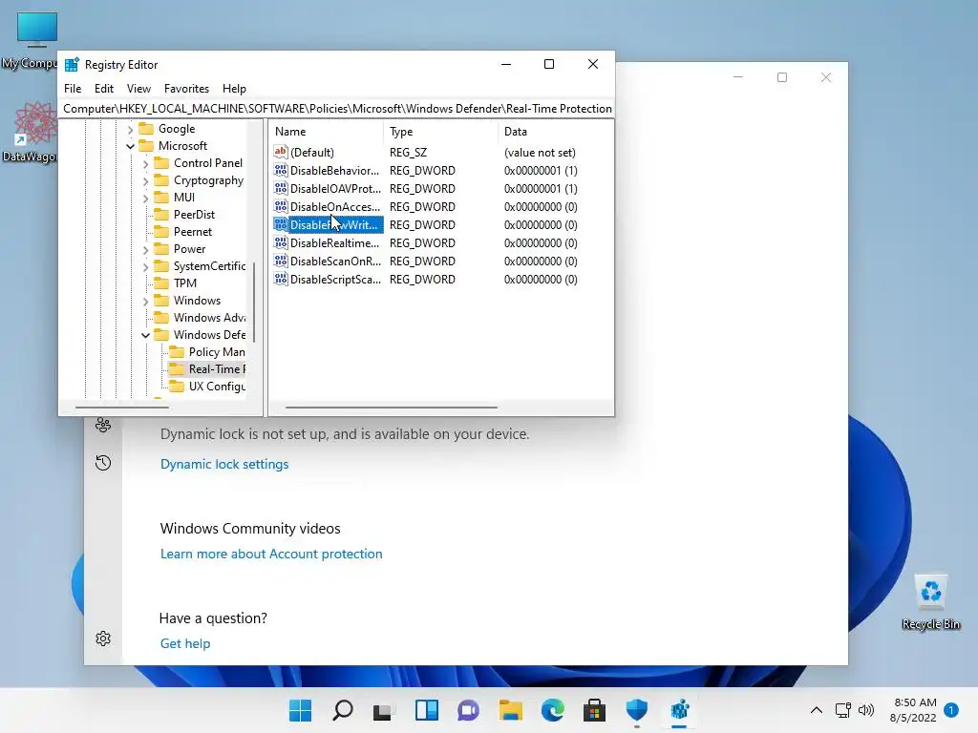Click the DisableScanOnR... DWORD icon
978x733 pixels.
[x=281, y=261]
